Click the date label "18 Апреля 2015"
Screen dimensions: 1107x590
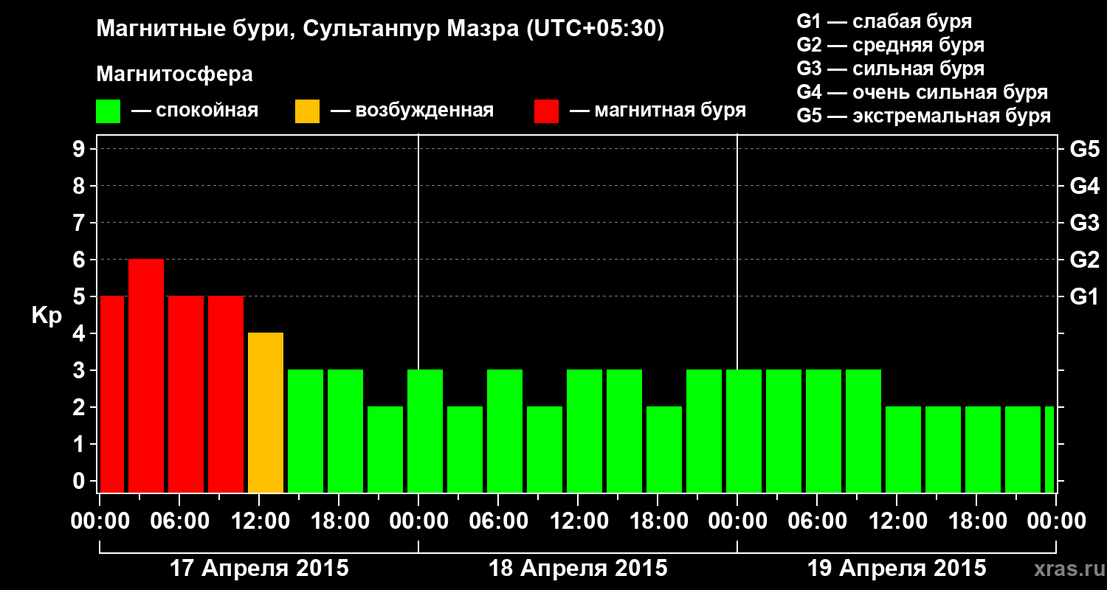578,569
